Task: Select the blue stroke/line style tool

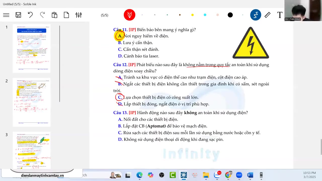Action: click(x=256, y=15)
